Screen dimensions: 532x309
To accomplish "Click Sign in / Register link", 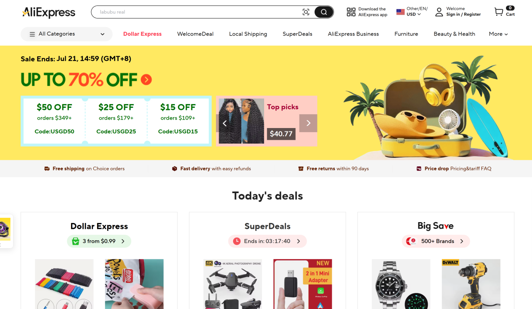I will point(463,14).
